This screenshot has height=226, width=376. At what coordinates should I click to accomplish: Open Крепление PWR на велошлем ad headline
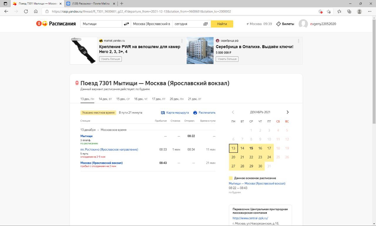pyautogui.click(x=140, y=49)
